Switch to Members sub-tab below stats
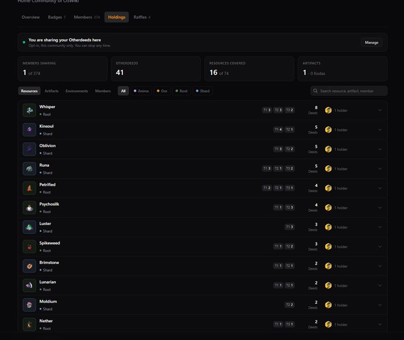 pos(103,91)
